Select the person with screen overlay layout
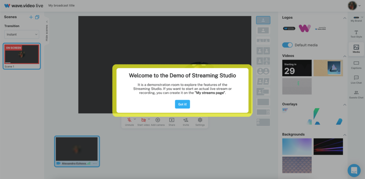The image size is (365, 179). [263, 92]
